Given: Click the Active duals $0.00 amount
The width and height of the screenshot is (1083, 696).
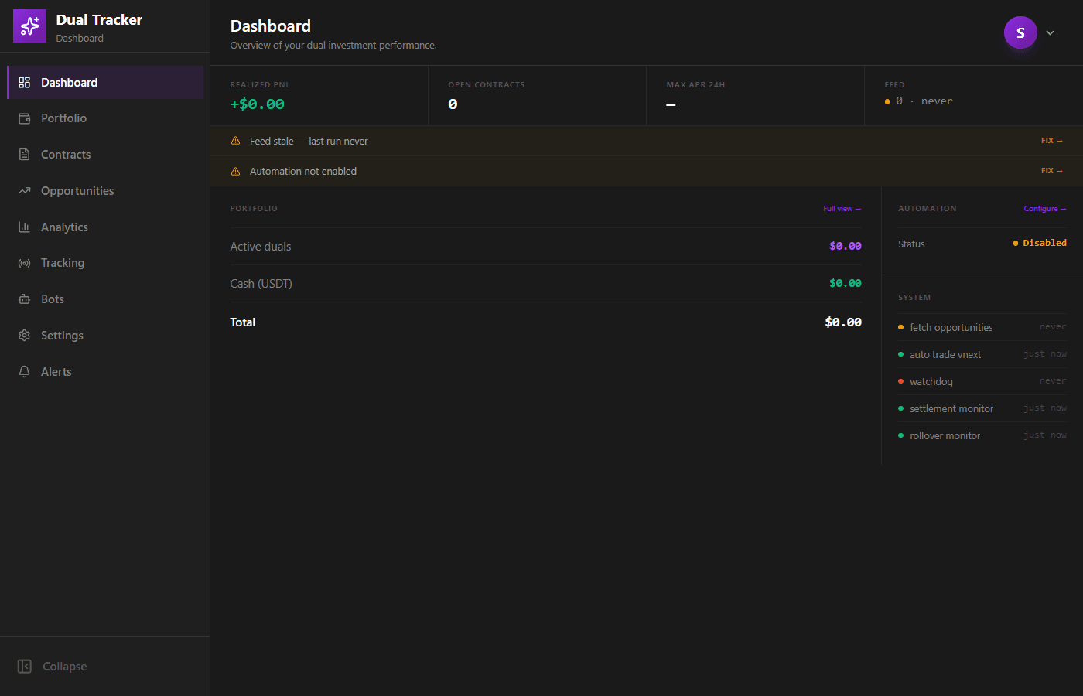Looking at the screenshot, I should pyautogui.click(x=846, y=247).
